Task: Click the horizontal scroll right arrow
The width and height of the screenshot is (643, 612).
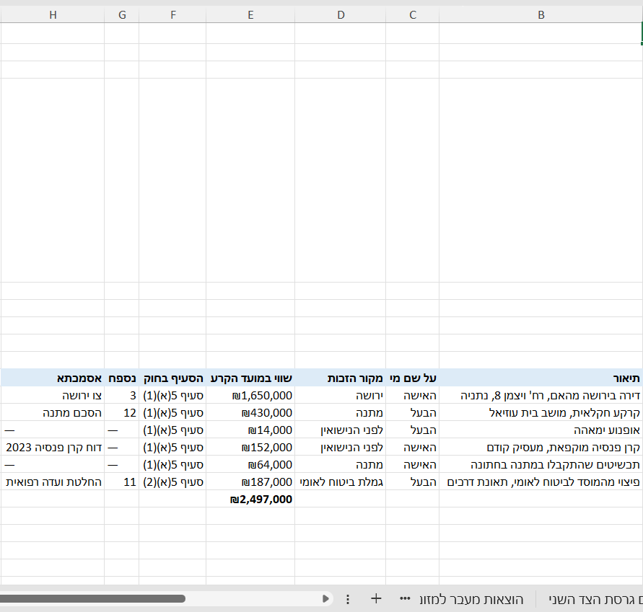Action: [325, 599]
